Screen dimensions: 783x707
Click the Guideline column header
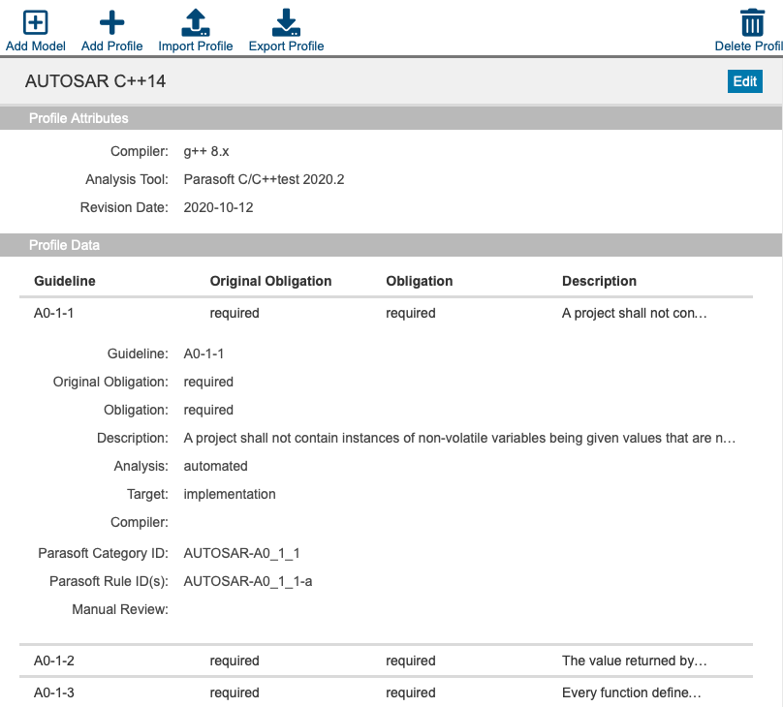[64, 281]
